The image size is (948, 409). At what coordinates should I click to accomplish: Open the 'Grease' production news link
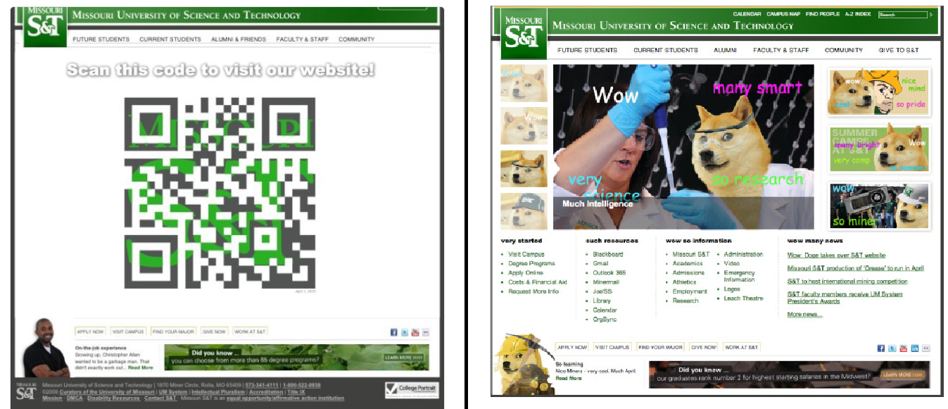pos(855,268)
